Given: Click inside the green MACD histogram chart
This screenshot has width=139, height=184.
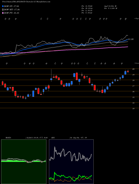Looking at the screenshot, I should pyautogui.click(x=24, y=162).
